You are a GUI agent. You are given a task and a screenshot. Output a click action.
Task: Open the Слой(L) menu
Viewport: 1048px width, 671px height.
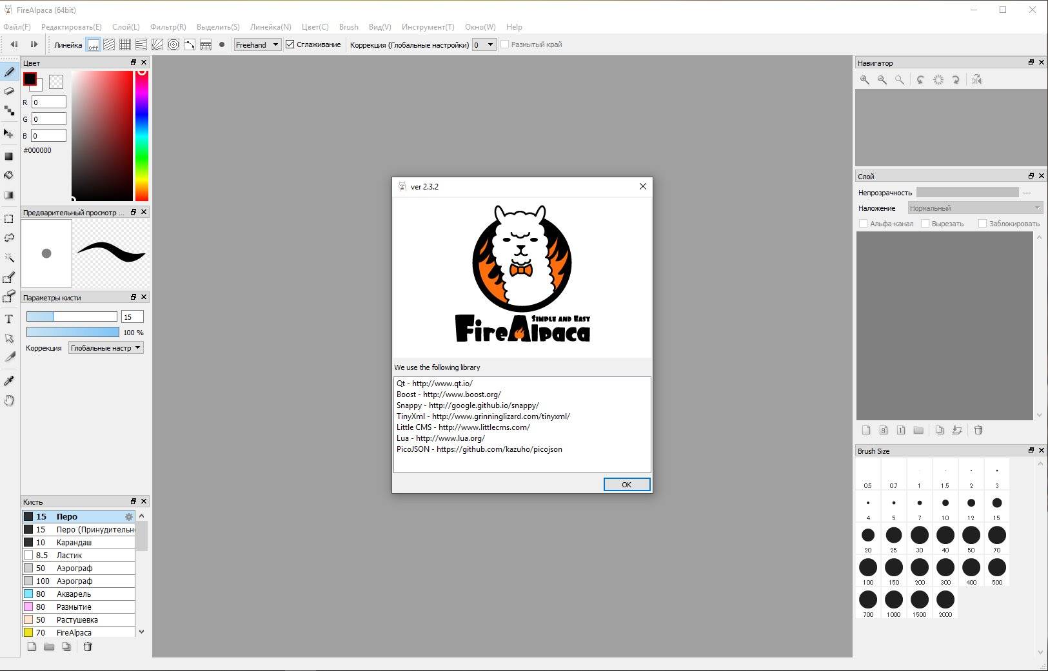pyautogui.click(x=126, y=27)
